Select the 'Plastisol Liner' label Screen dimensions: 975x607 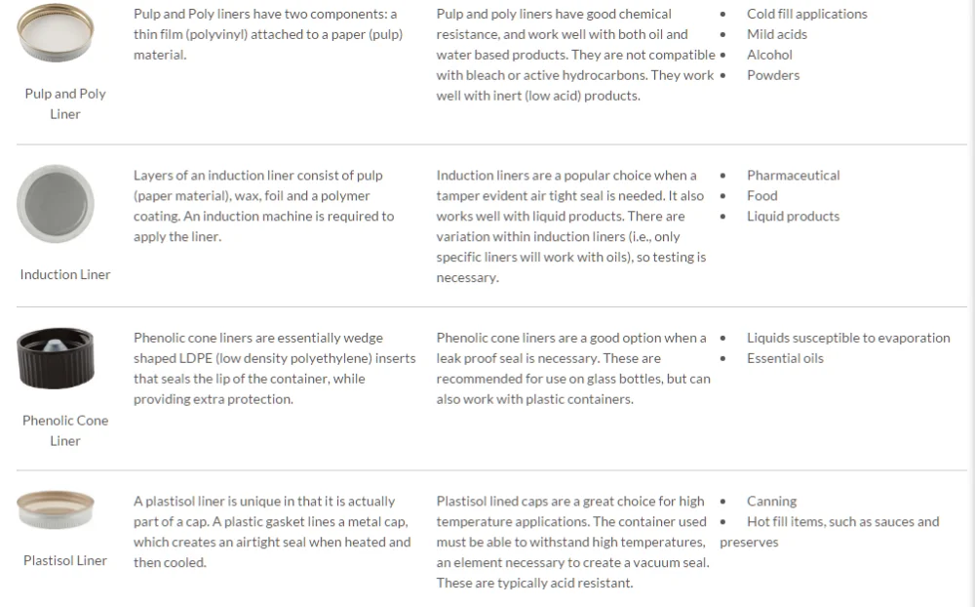point(65,560)
